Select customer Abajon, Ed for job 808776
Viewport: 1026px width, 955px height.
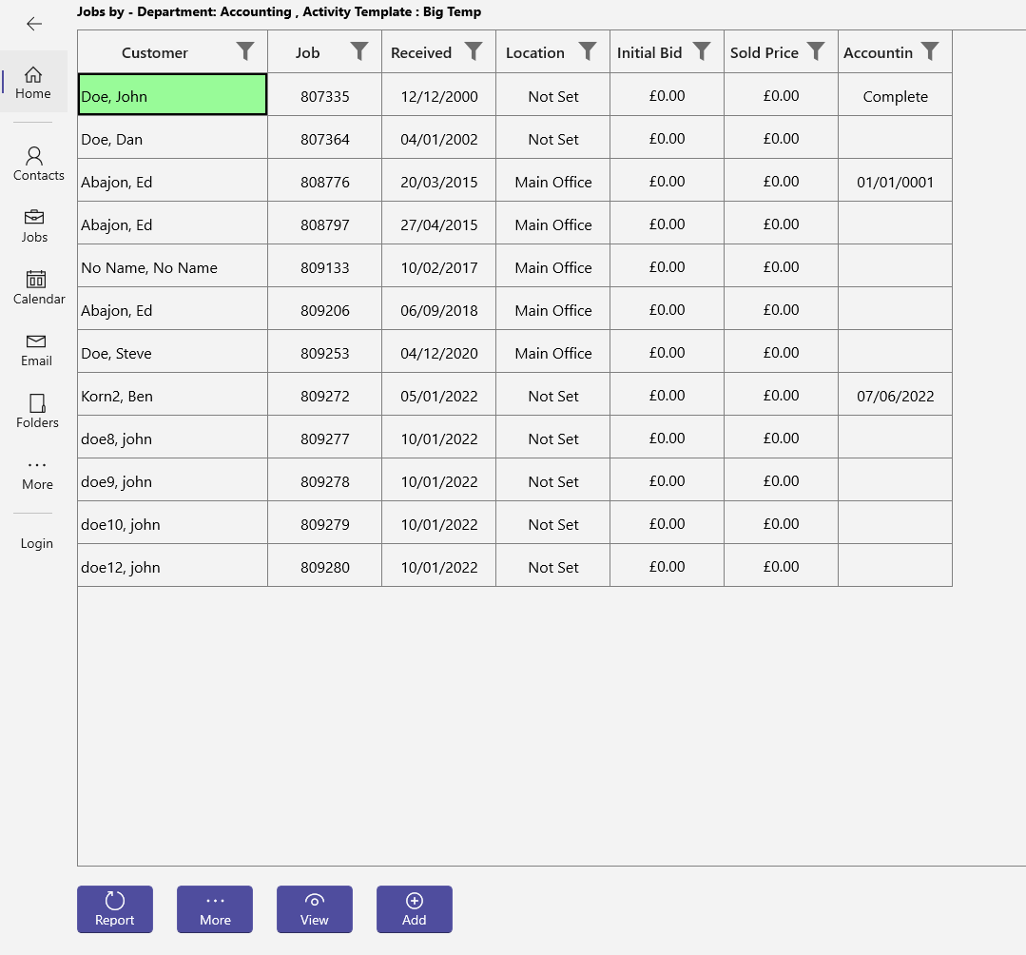[173, 181]
